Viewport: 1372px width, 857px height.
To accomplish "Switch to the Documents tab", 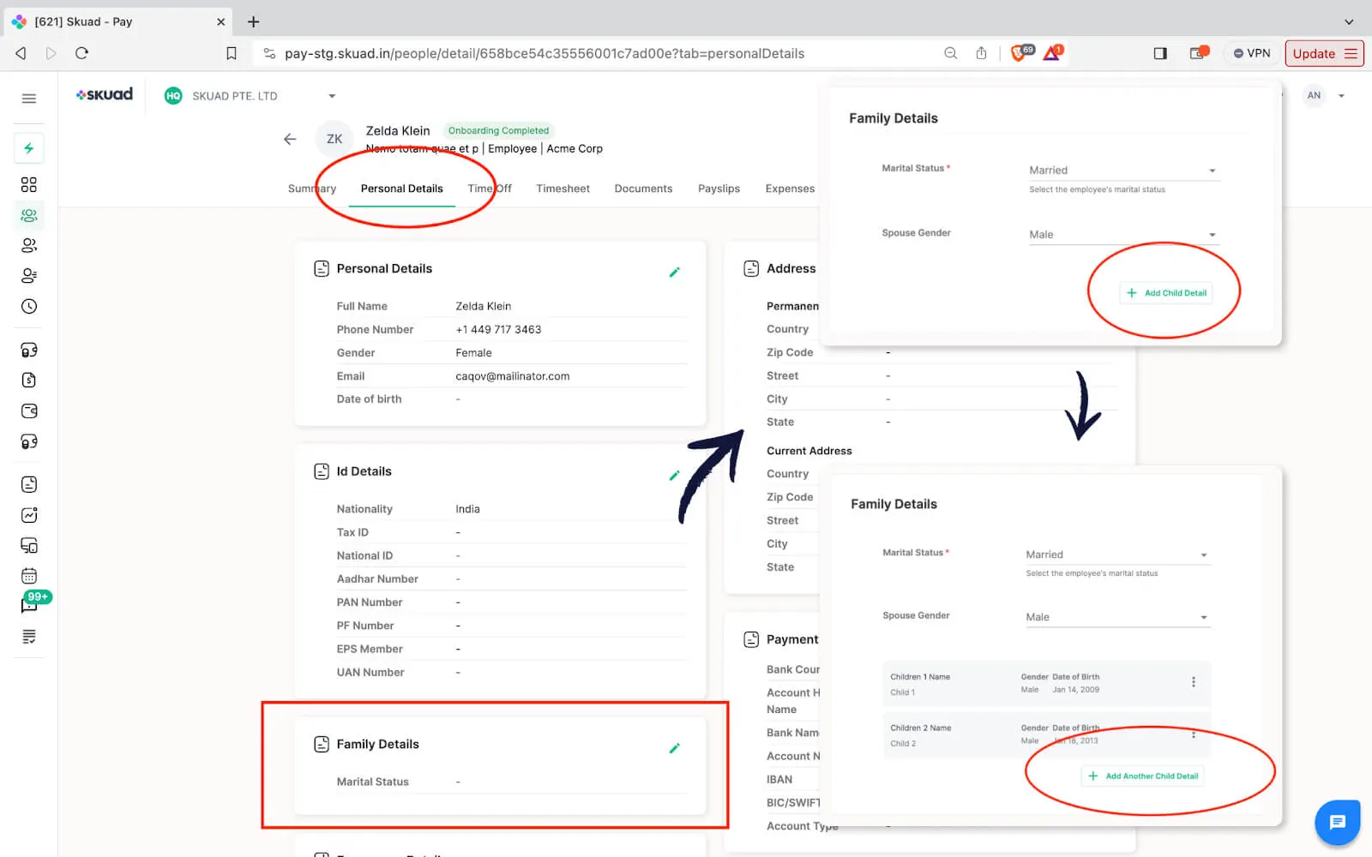I will tap(643, 189).
